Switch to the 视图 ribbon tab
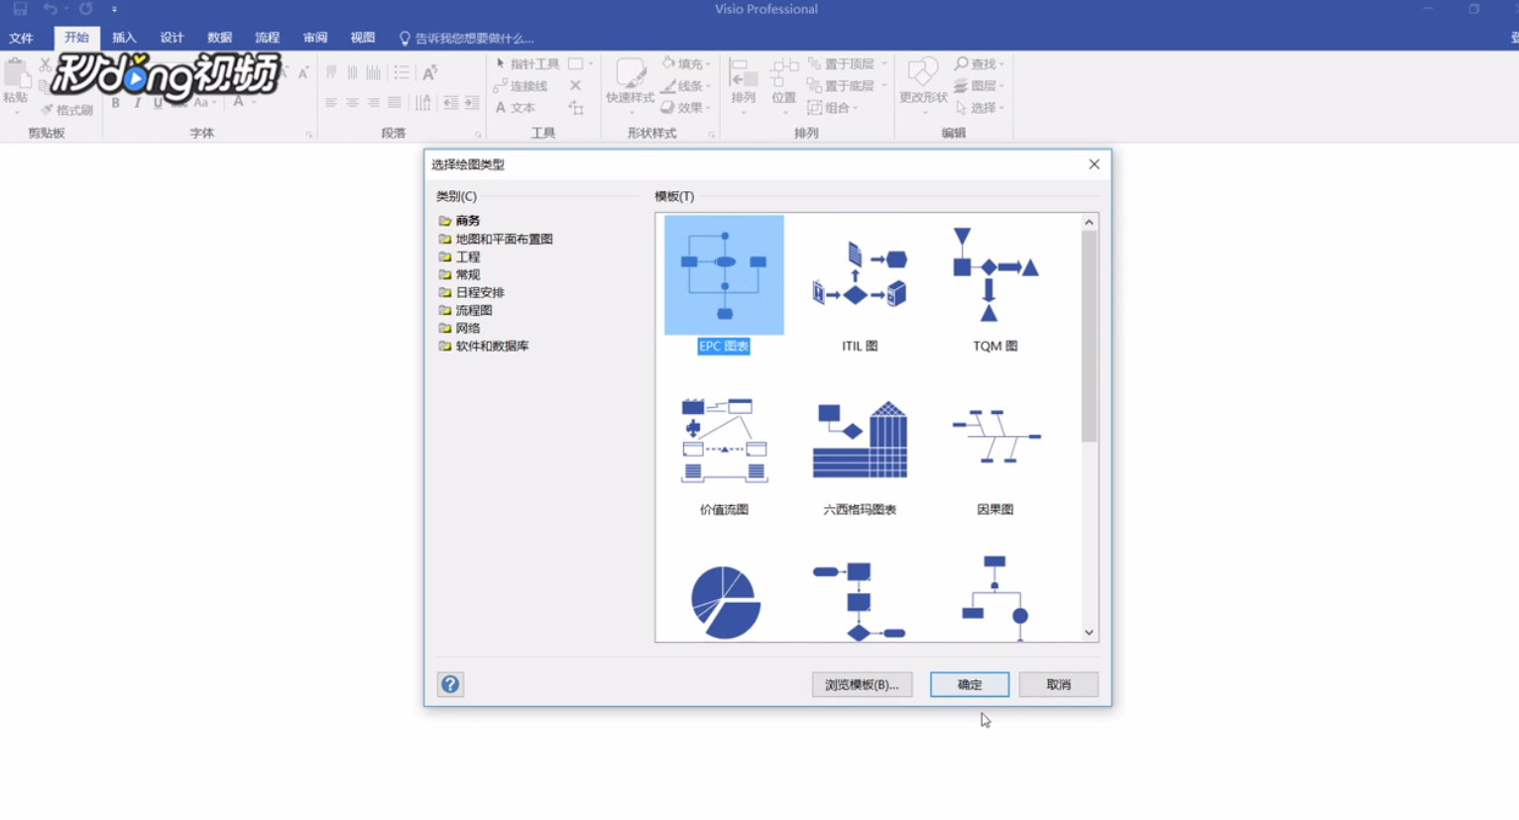The image size is (1519, 820). coord(363,38)
